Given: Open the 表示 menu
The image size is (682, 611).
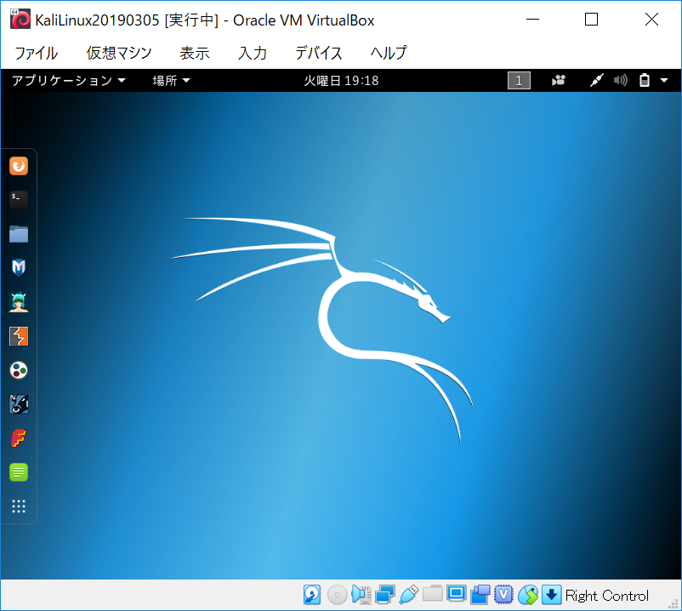Looking at the screenshot, I should [x=195, y=53].
